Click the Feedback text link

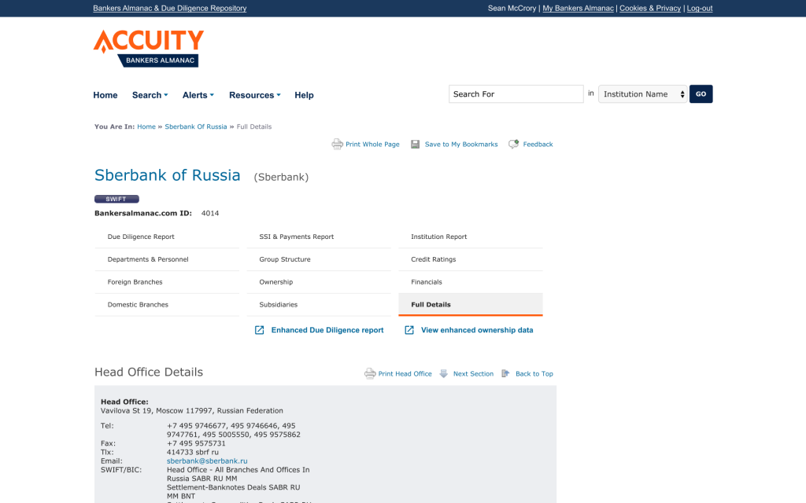(x=538, y=145)
